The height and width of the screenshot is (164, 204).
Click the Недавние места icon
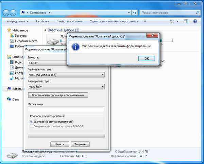click(12, 41)
